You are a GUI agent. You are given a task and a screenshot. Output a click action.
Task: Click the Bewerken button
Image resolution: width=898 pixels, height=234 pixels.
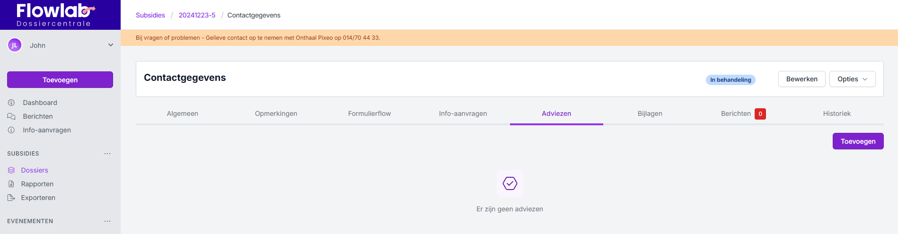(801, 79)
